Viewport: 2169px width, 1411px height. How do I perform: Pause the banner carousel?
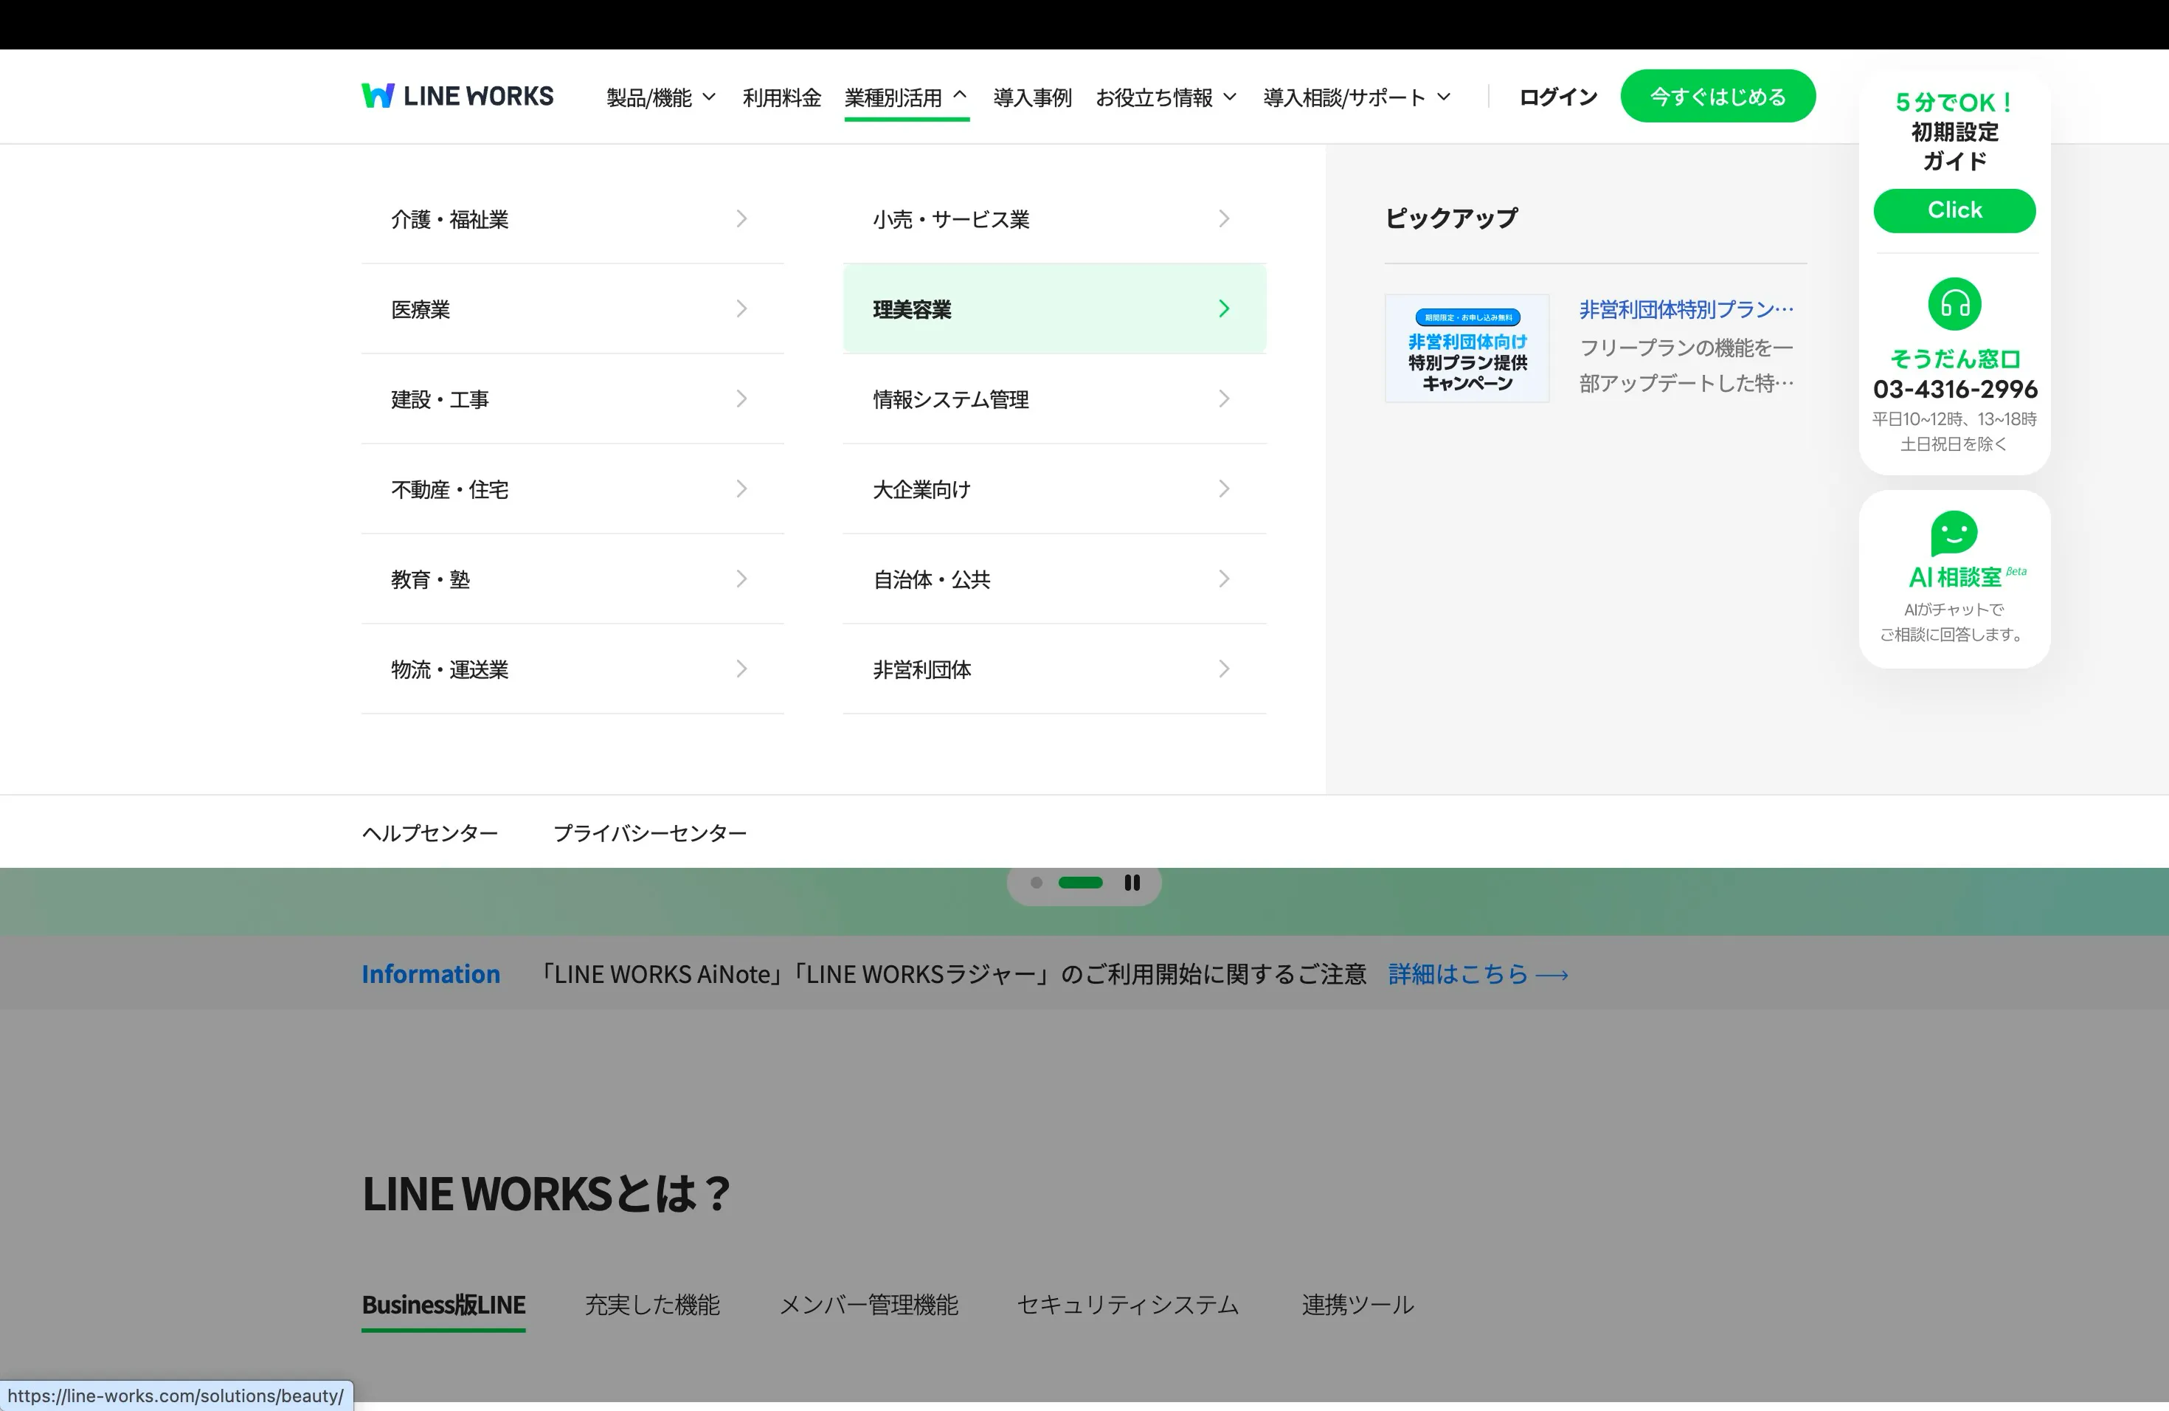click(x=1132, y=883)
